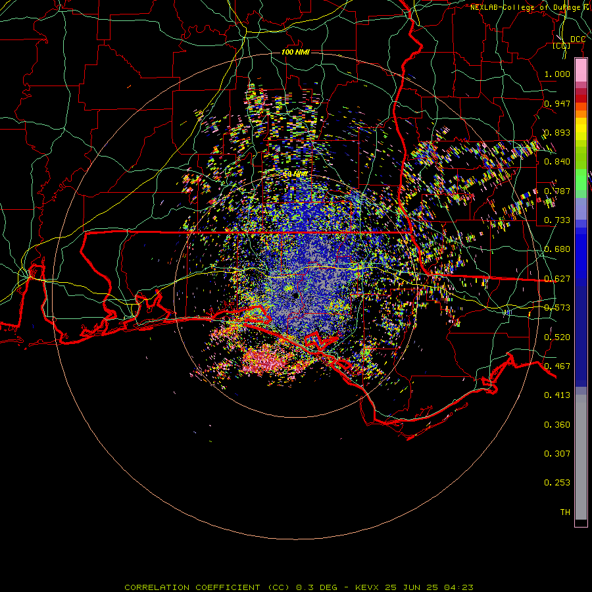
Task: Pick the pink swatch atop the color bar
Action: [x=581, y=70]
